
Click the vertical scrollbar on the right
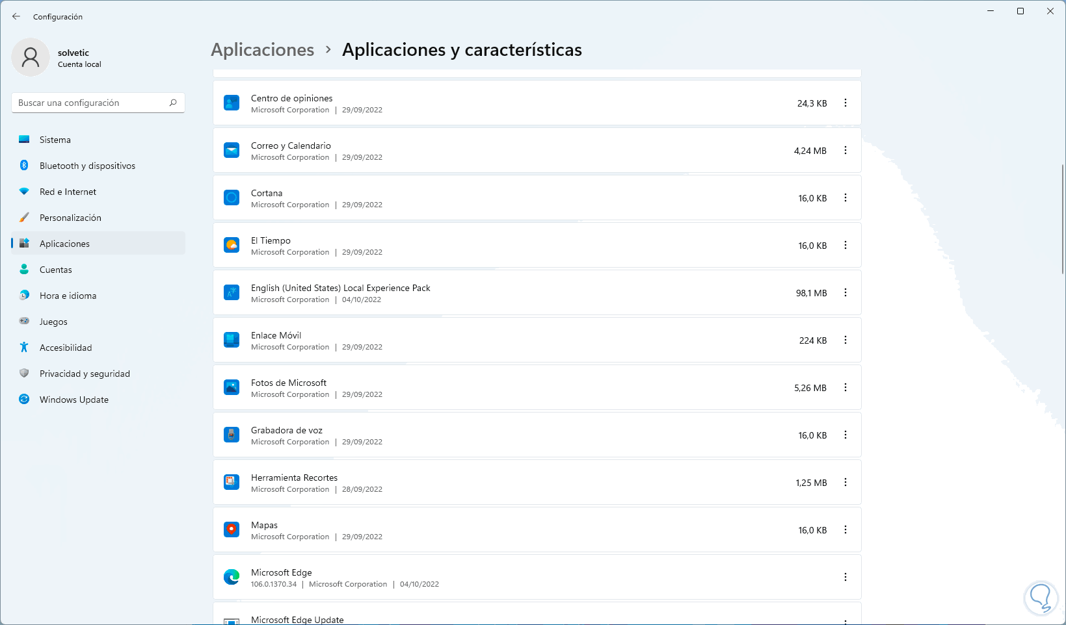pos(1063,220)
